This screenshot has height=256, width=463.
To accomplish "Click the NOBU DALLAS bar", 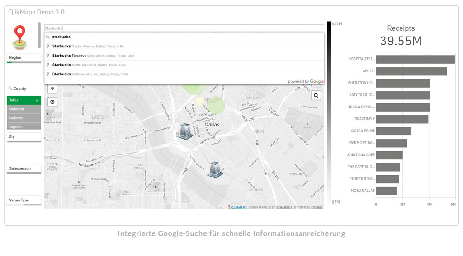I will 386,191.
